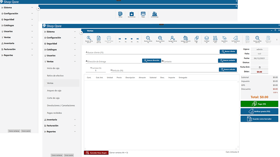Click Cerrar sesión in back window
This screenshot has height=157, width=280.
point(26,131)
